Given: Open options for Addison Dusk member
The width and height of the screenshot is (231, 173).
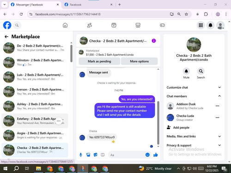Looking at the screenshot, I should pos(217,106).
